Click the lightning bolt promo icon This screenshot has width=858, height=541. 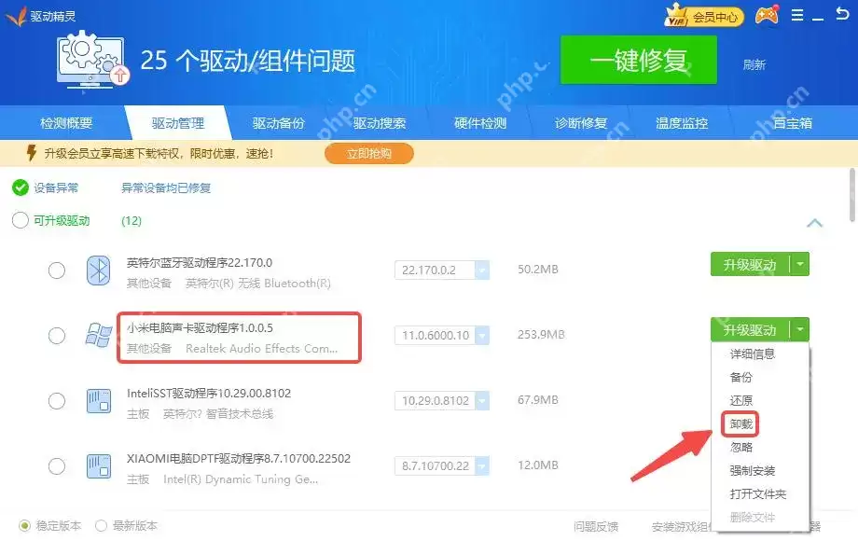tap(32, 153)
